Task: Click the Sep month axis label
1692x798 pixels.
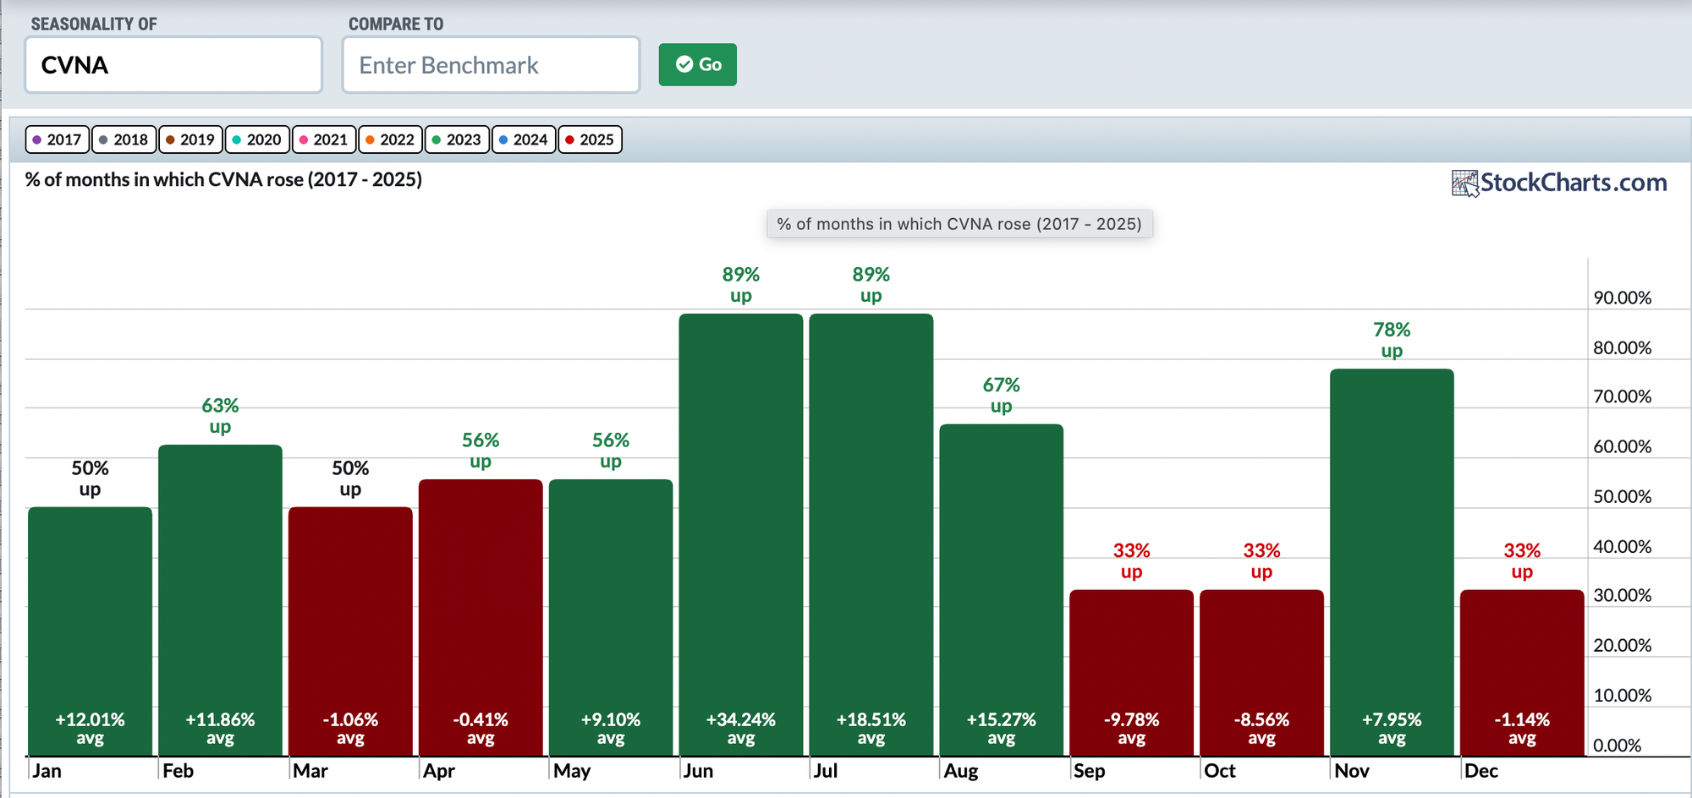Action: pyautogui.click(x=1090, y=771)
